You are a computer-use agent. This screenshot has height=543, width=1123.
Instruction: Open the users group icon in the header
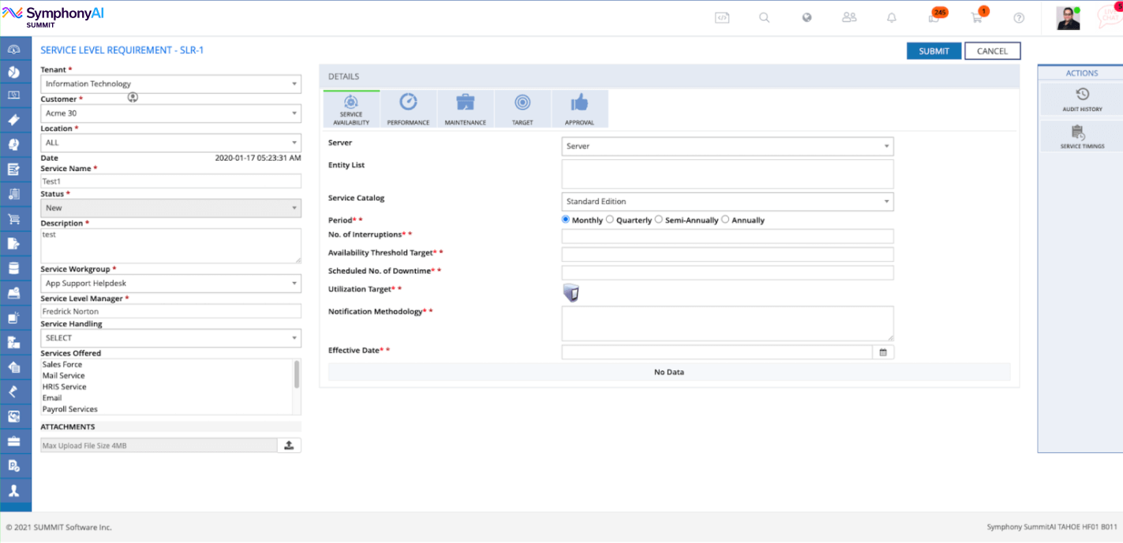[x=849, y=17]
